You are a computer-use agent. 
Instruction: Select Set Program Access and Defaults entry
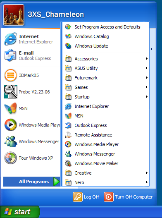pyautogui.click(x=106, y=27)
